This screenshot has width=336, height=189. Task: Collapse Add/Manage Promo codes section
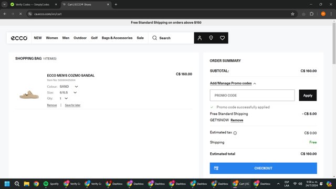(233, 83)
